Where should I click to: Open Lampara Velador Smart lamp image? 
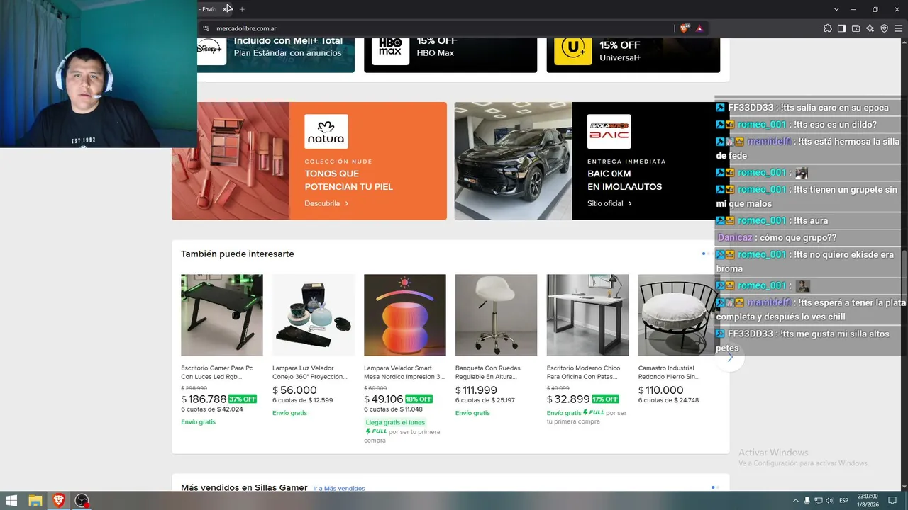(405, 315)
